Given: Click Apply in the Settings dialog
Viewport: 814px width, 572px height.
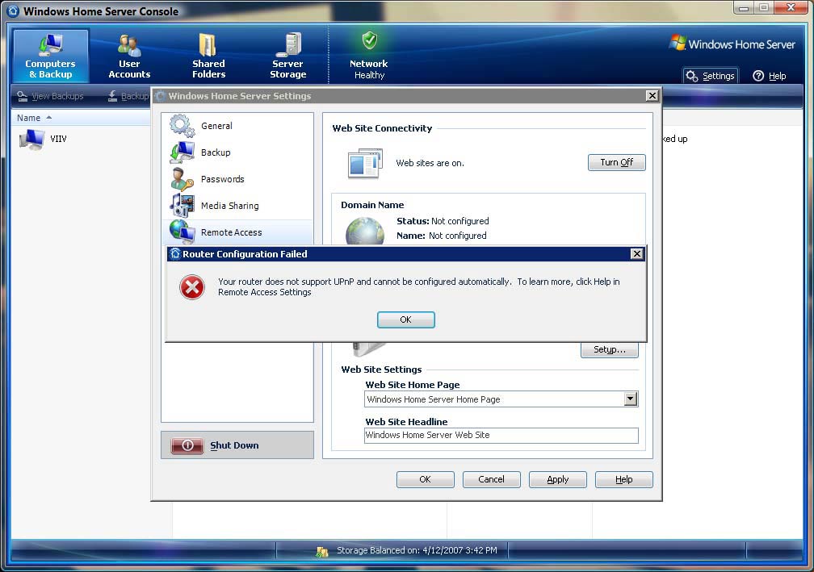Looking at the screenshot, I should click(x=557, y=479).
